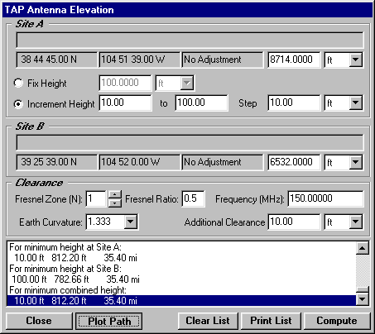Click the results list scroll up arrow

(x=363, y=248)
